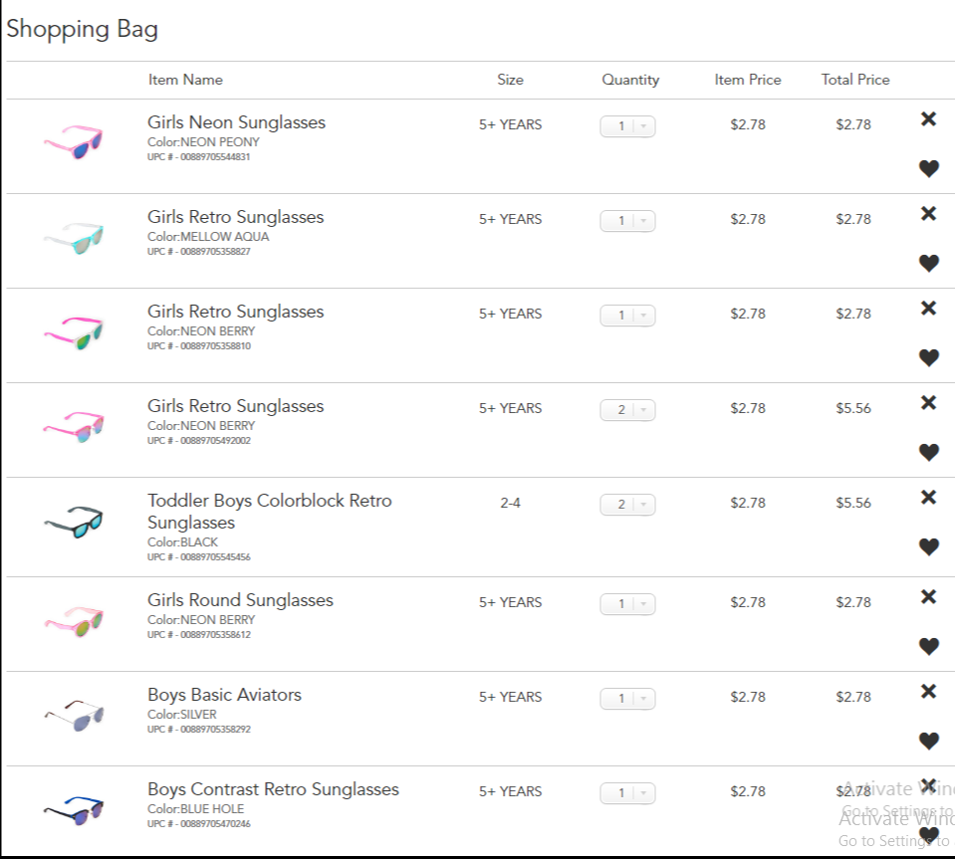Remove Mellow Aqua Retro Sunglasses item
955x859 pixels.
click(x=928, y=214)
